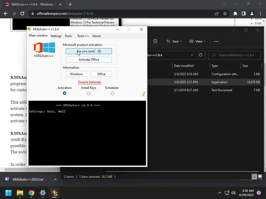The width and height of the screenshot is (266, 199).
Task: Open a new Chrome tab with plus
Action: click(70, 4)
